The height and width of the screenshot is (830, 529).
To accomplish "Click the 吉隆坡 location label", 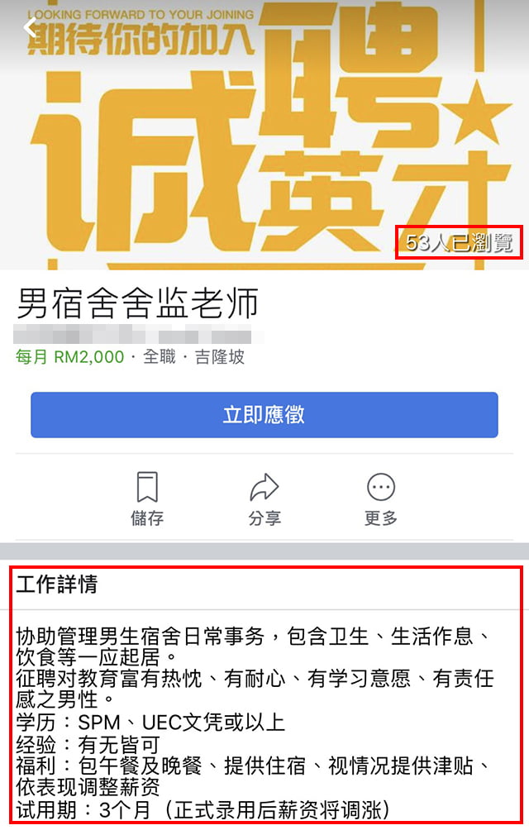I will point(220,357).
